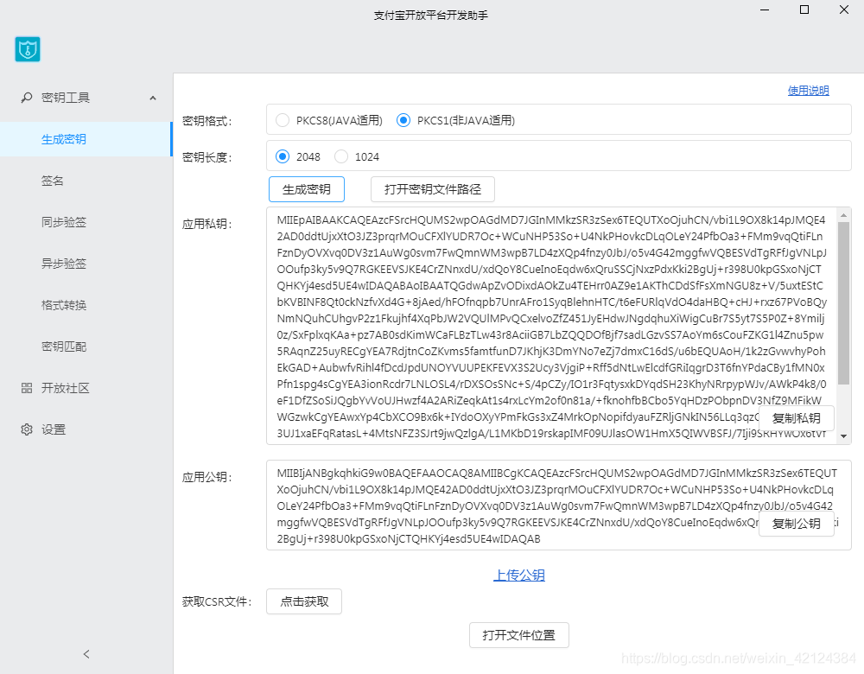Click the open community grid icon
The width and height of the screenshot is (864, 674).
[x=27, y=388]
